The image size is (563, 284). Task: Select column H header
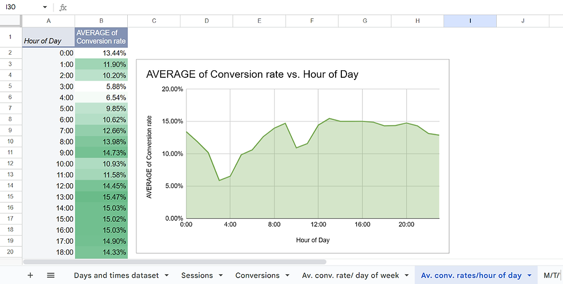[x=417, y=21]
